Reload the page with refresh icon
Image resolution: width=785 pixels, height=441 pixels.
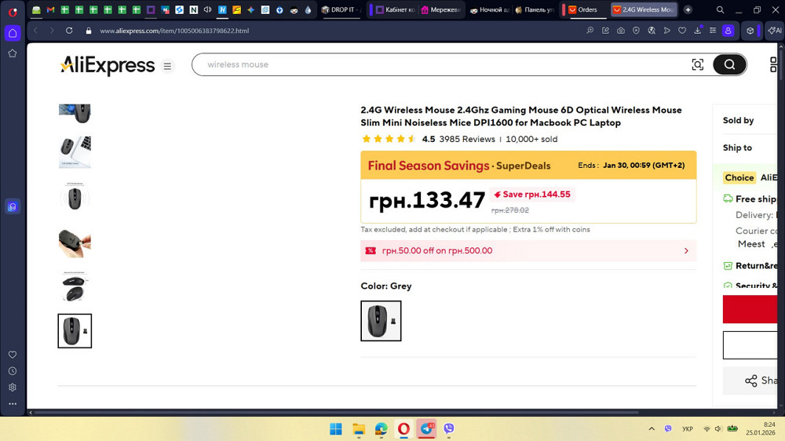69,31
